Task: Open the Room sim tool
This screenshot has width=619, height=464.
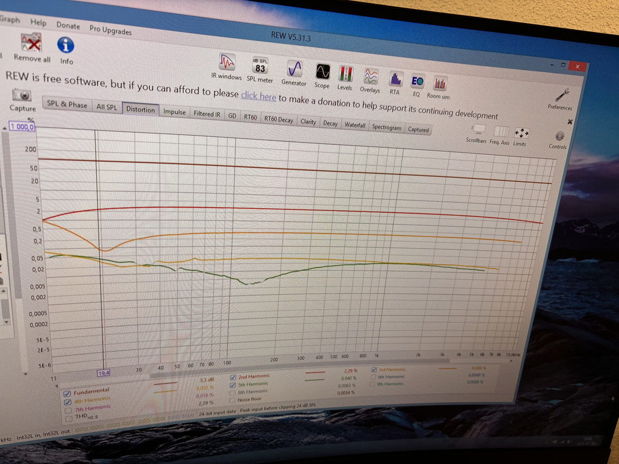Action: pos(440,84)
